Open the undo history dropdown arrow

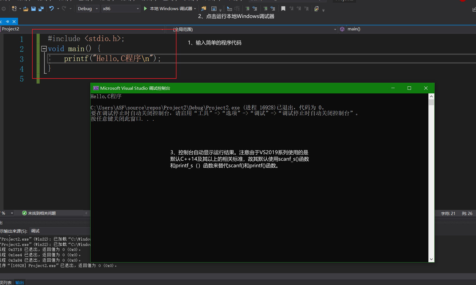[x=58, y=9]
